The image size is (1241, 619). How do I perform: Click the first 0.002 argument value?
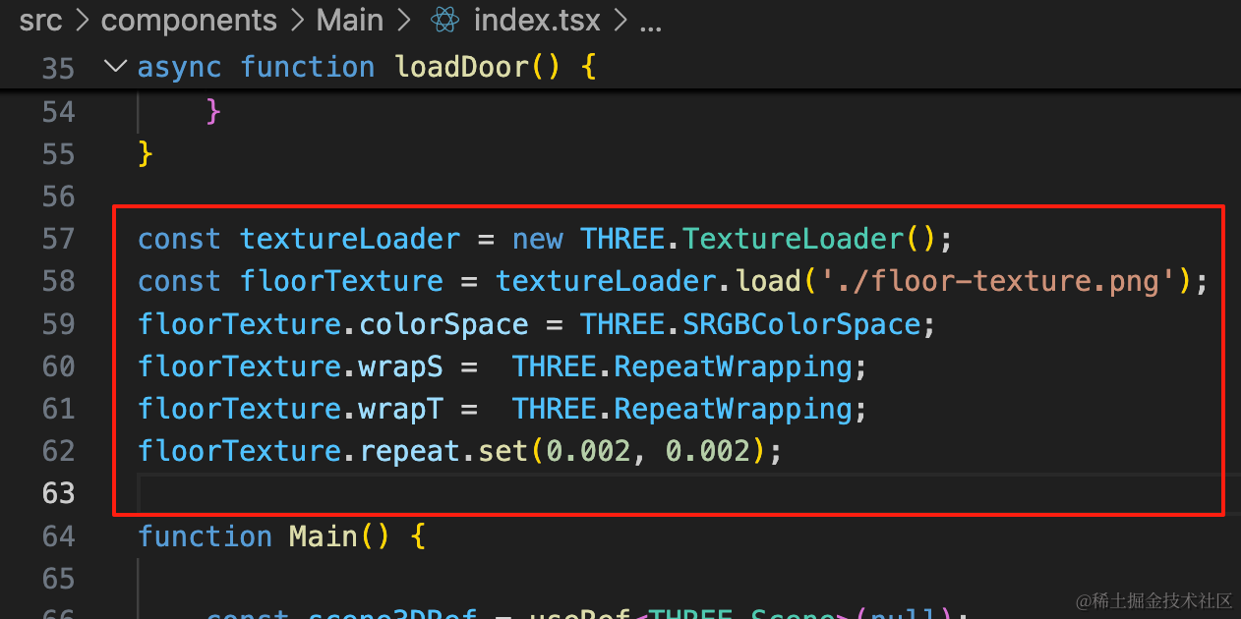[x=588, y=451]
